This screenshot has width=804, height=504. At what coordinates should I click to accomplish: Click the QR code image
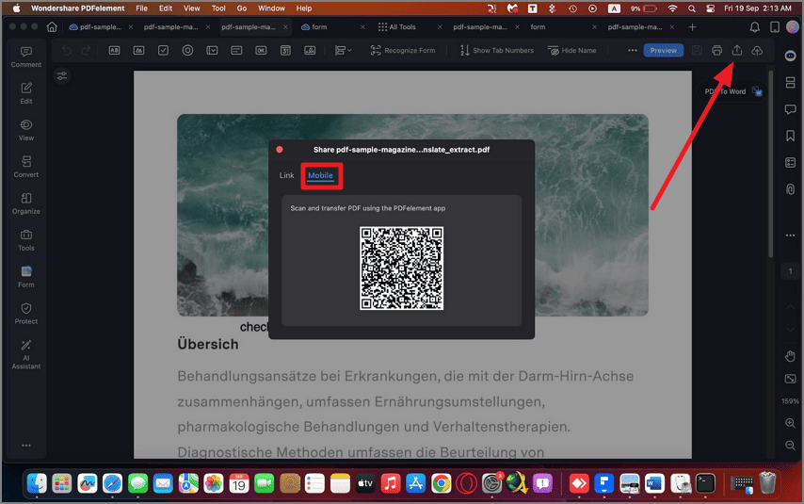[401, 268]
